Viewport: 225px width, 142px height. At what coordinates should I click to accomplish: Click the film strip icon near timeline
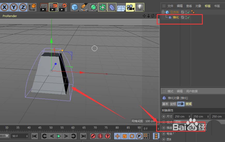(156, 136)
